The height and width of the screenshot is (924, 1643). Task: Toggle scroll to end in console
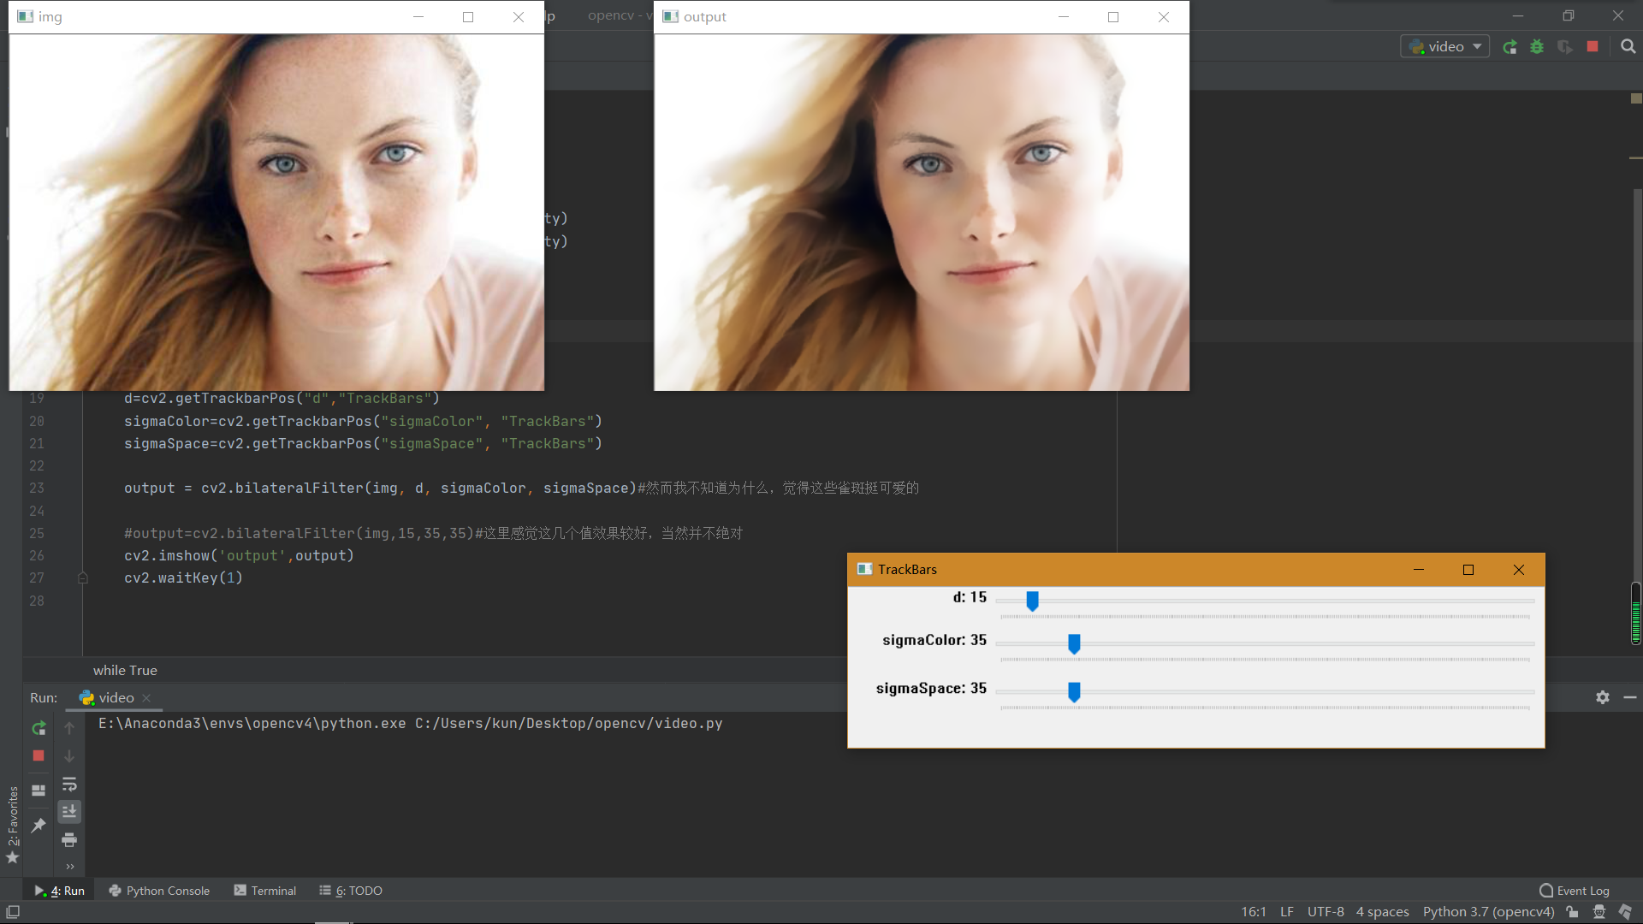click(x=69, y=811)
